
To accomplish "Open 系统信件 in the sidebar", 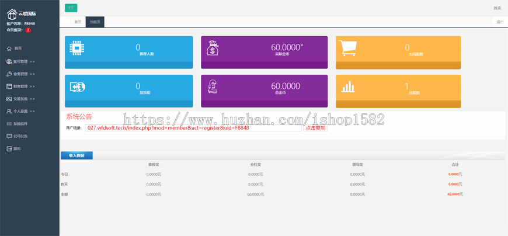I will pos(20,124).
